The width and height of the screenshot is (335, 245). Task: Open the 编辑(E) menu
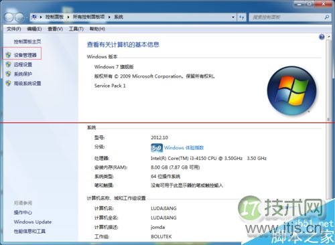[34, 29]
